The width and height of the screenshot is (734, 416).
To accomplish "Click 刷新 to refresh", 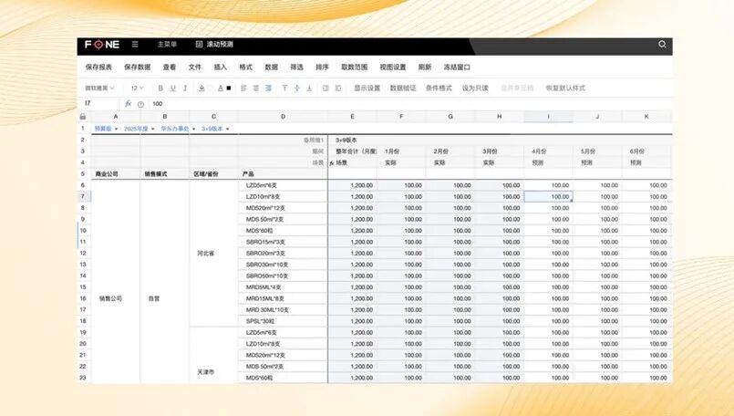I will coord(425,68).
